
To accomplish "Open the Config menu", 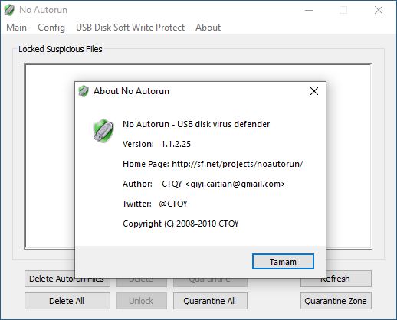I will click(51, 28).
